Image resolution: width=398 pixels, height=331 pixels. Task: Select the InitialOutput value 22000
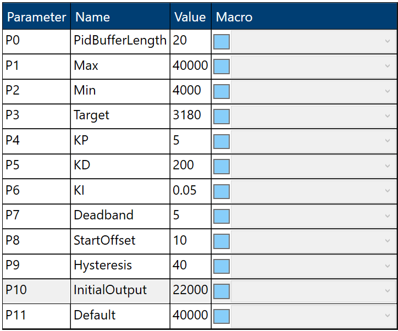pos(190,290)
